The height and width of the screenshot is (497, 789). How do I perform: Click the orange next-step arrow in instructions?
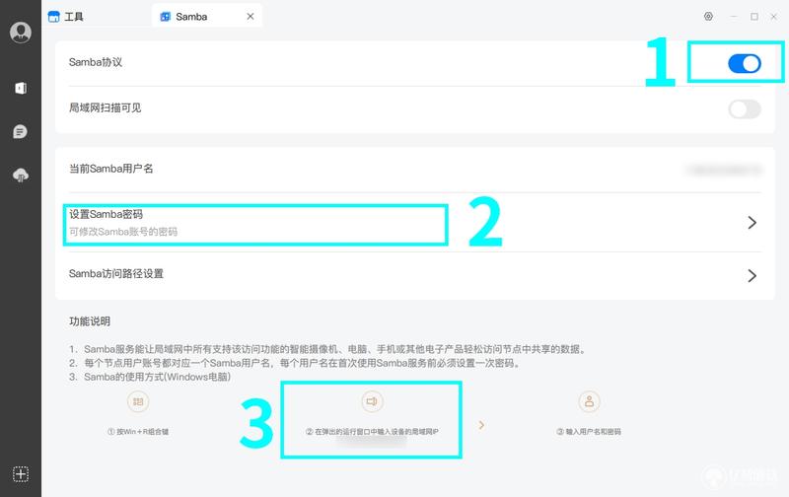481,425
